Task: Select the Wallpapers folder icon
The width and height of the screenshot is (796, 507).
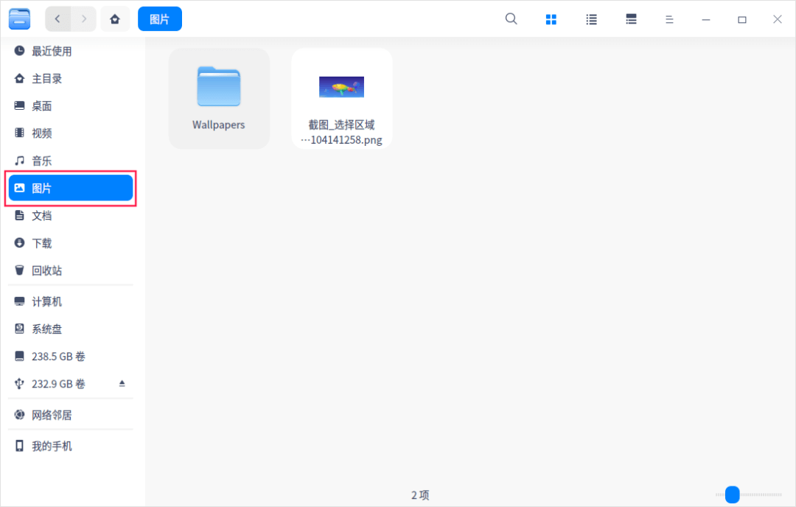Action: (219, 87)
